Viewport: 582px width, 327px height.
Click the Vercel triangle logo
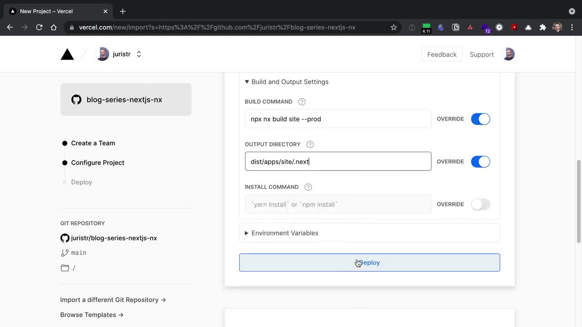67,54
